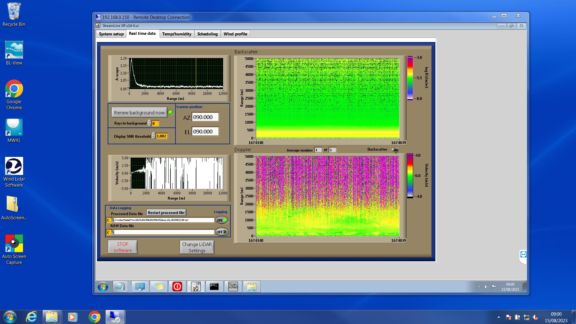The height and width of the screenshot is (324, 576).
Task: Open the Temp/humidity tab
Action: (177, 34)
